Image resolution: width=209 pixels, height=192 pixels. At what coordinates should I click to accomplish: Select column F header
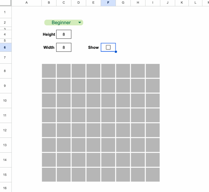[108, 3]
